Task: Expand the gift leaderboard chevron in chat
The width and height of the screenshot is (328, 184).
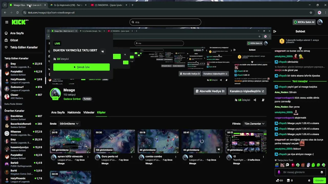Action: pyautogui.click(x=300, y=48)
